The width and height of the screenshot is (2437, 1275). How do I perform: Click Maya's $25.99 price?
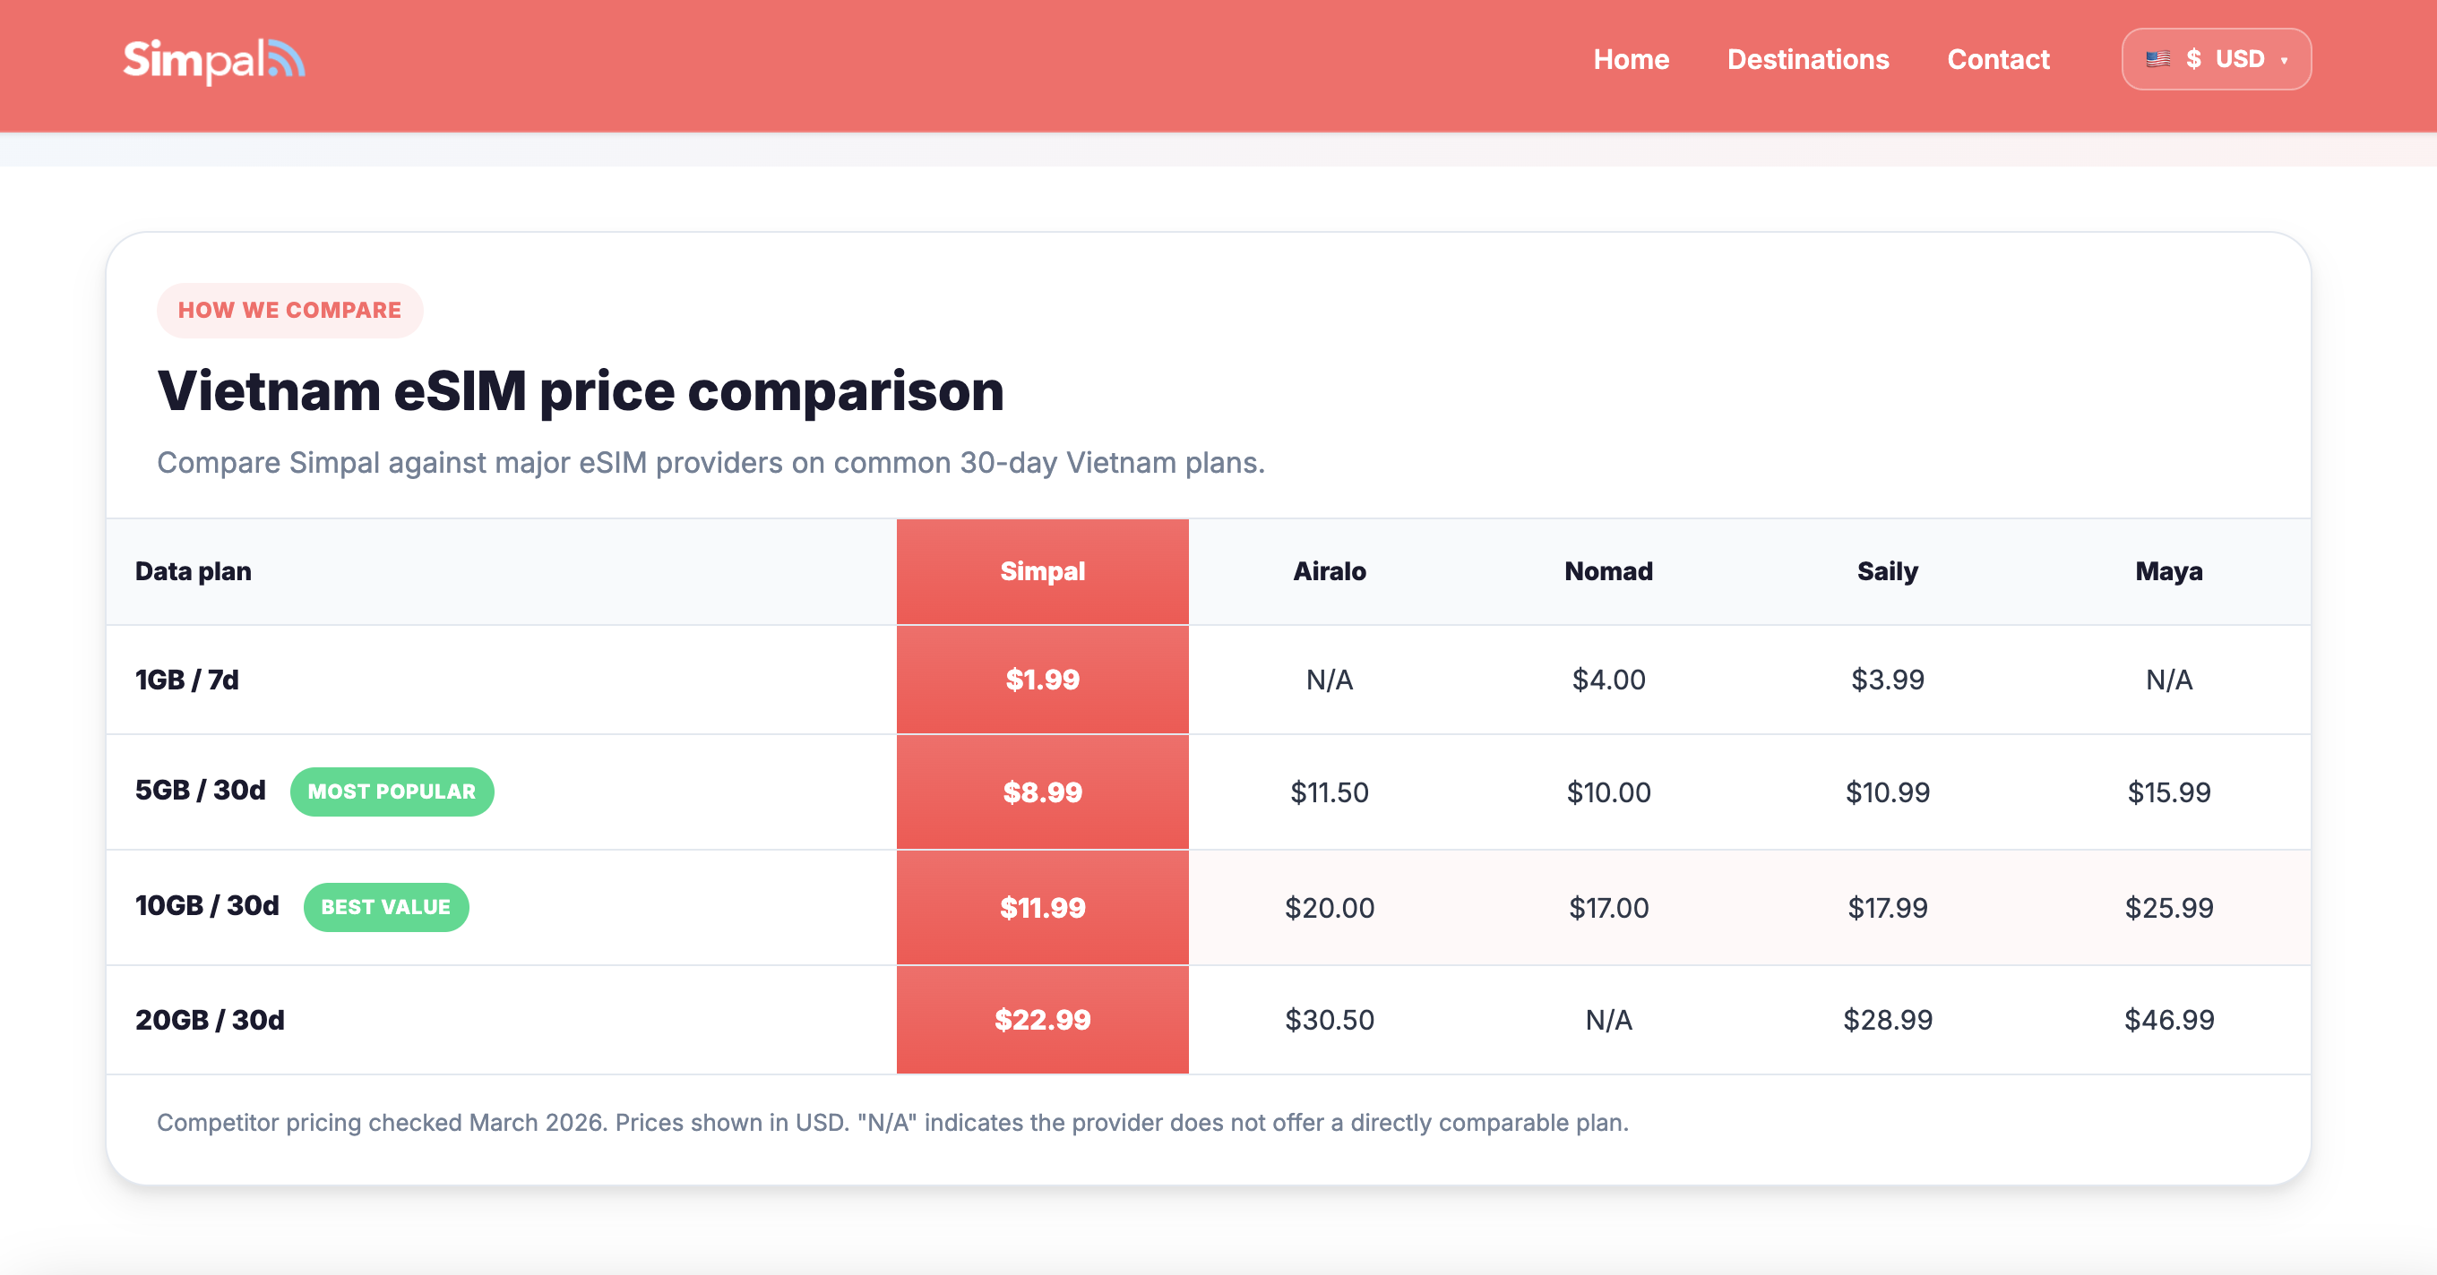(2168, 907)
